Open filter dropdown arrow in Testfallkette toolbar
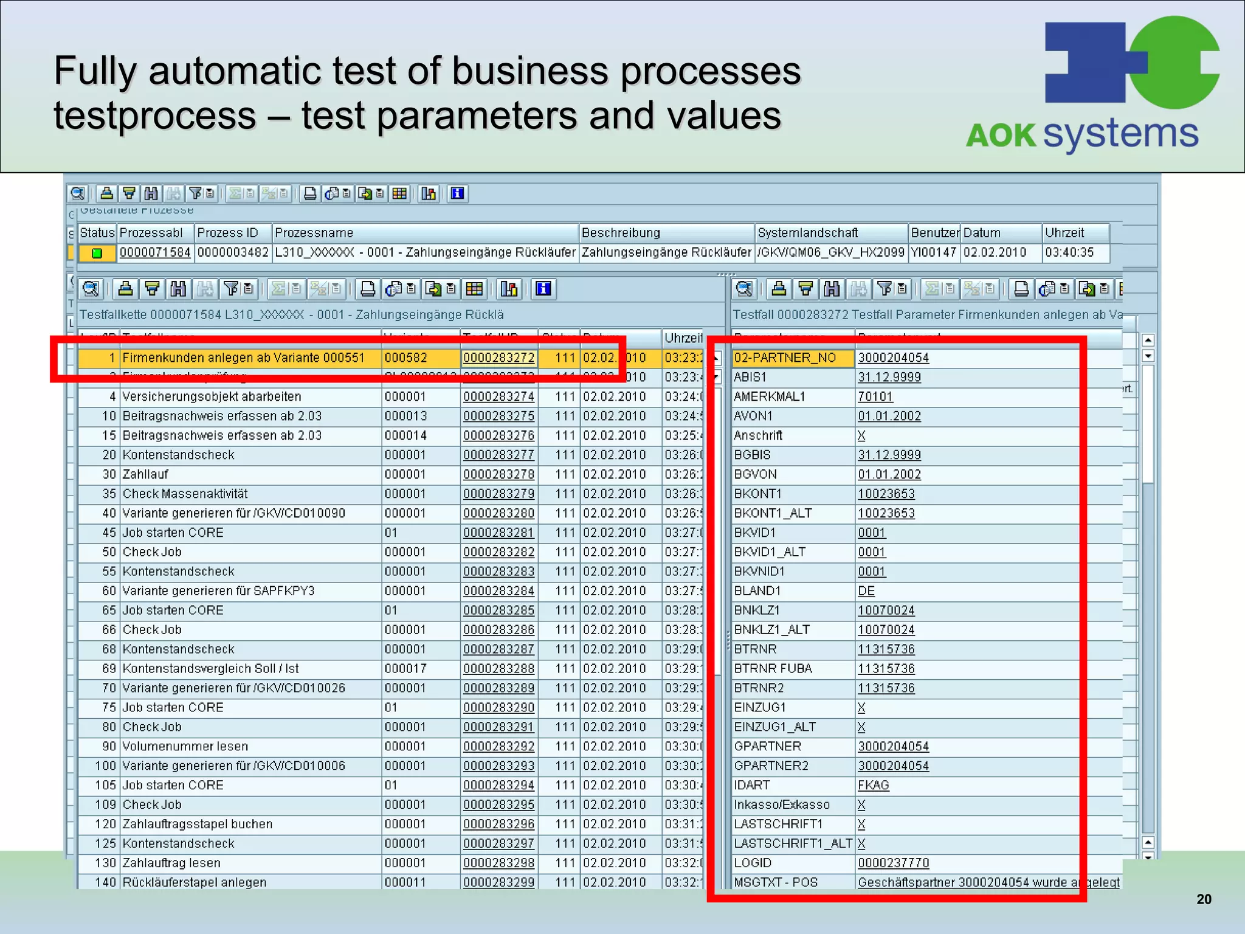This screenshot has height=934, width=1245. click(248, 288)
